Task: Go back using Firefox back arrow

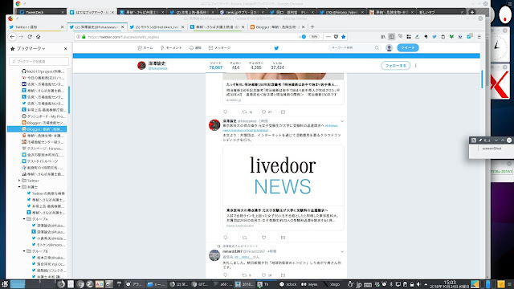Action: pos(13,37)
